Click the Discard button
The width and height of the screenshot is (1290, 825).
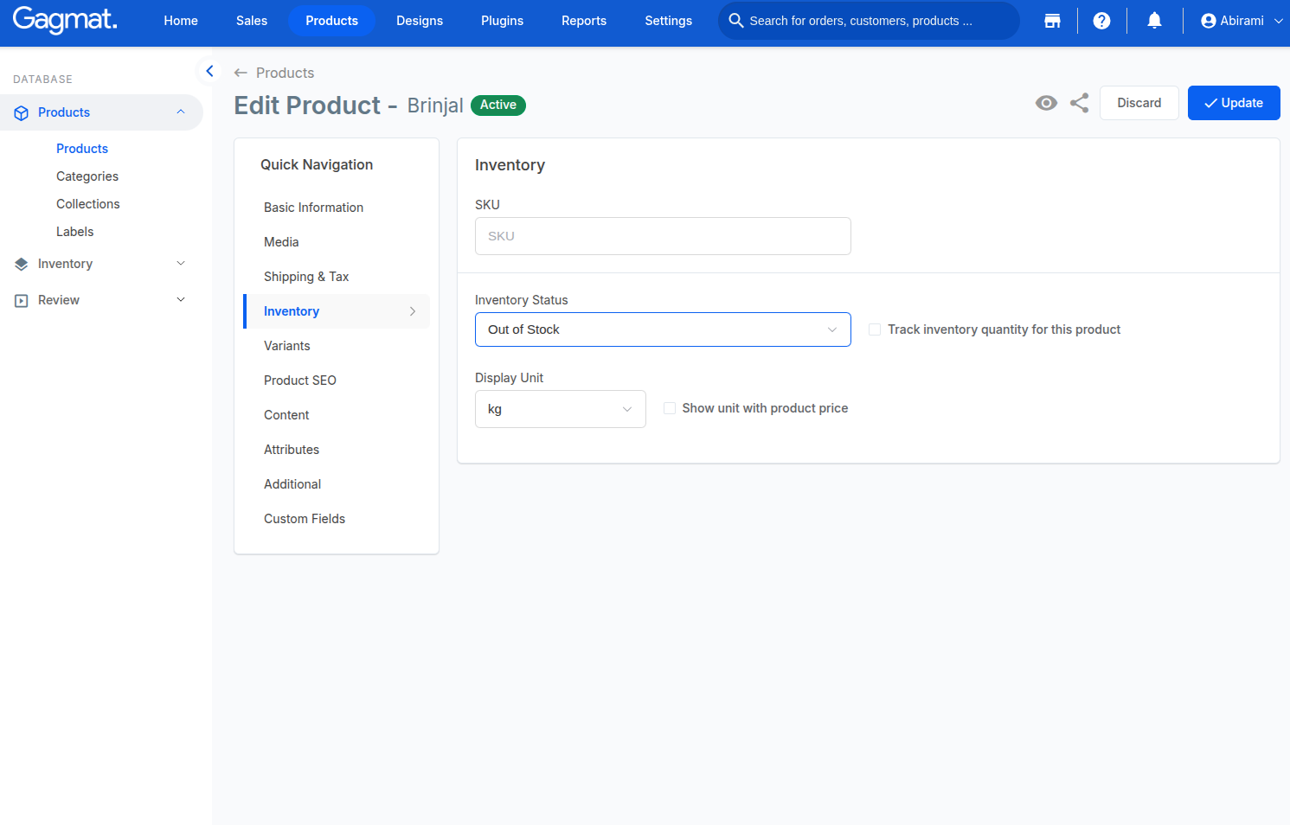(1139, 103)
